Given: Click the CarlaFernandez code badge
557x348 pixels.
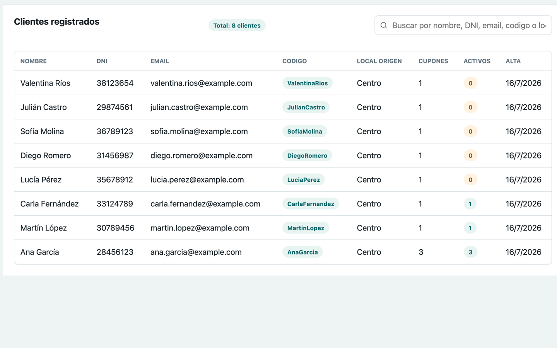Looking at the screenshot, I should pos(311,204).
